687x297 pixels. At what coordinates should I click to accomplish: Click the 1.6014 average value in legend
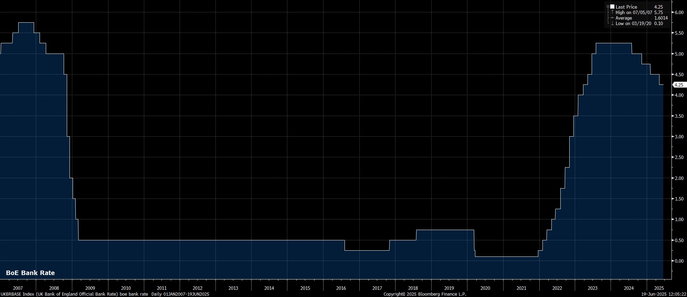(661, 18)
